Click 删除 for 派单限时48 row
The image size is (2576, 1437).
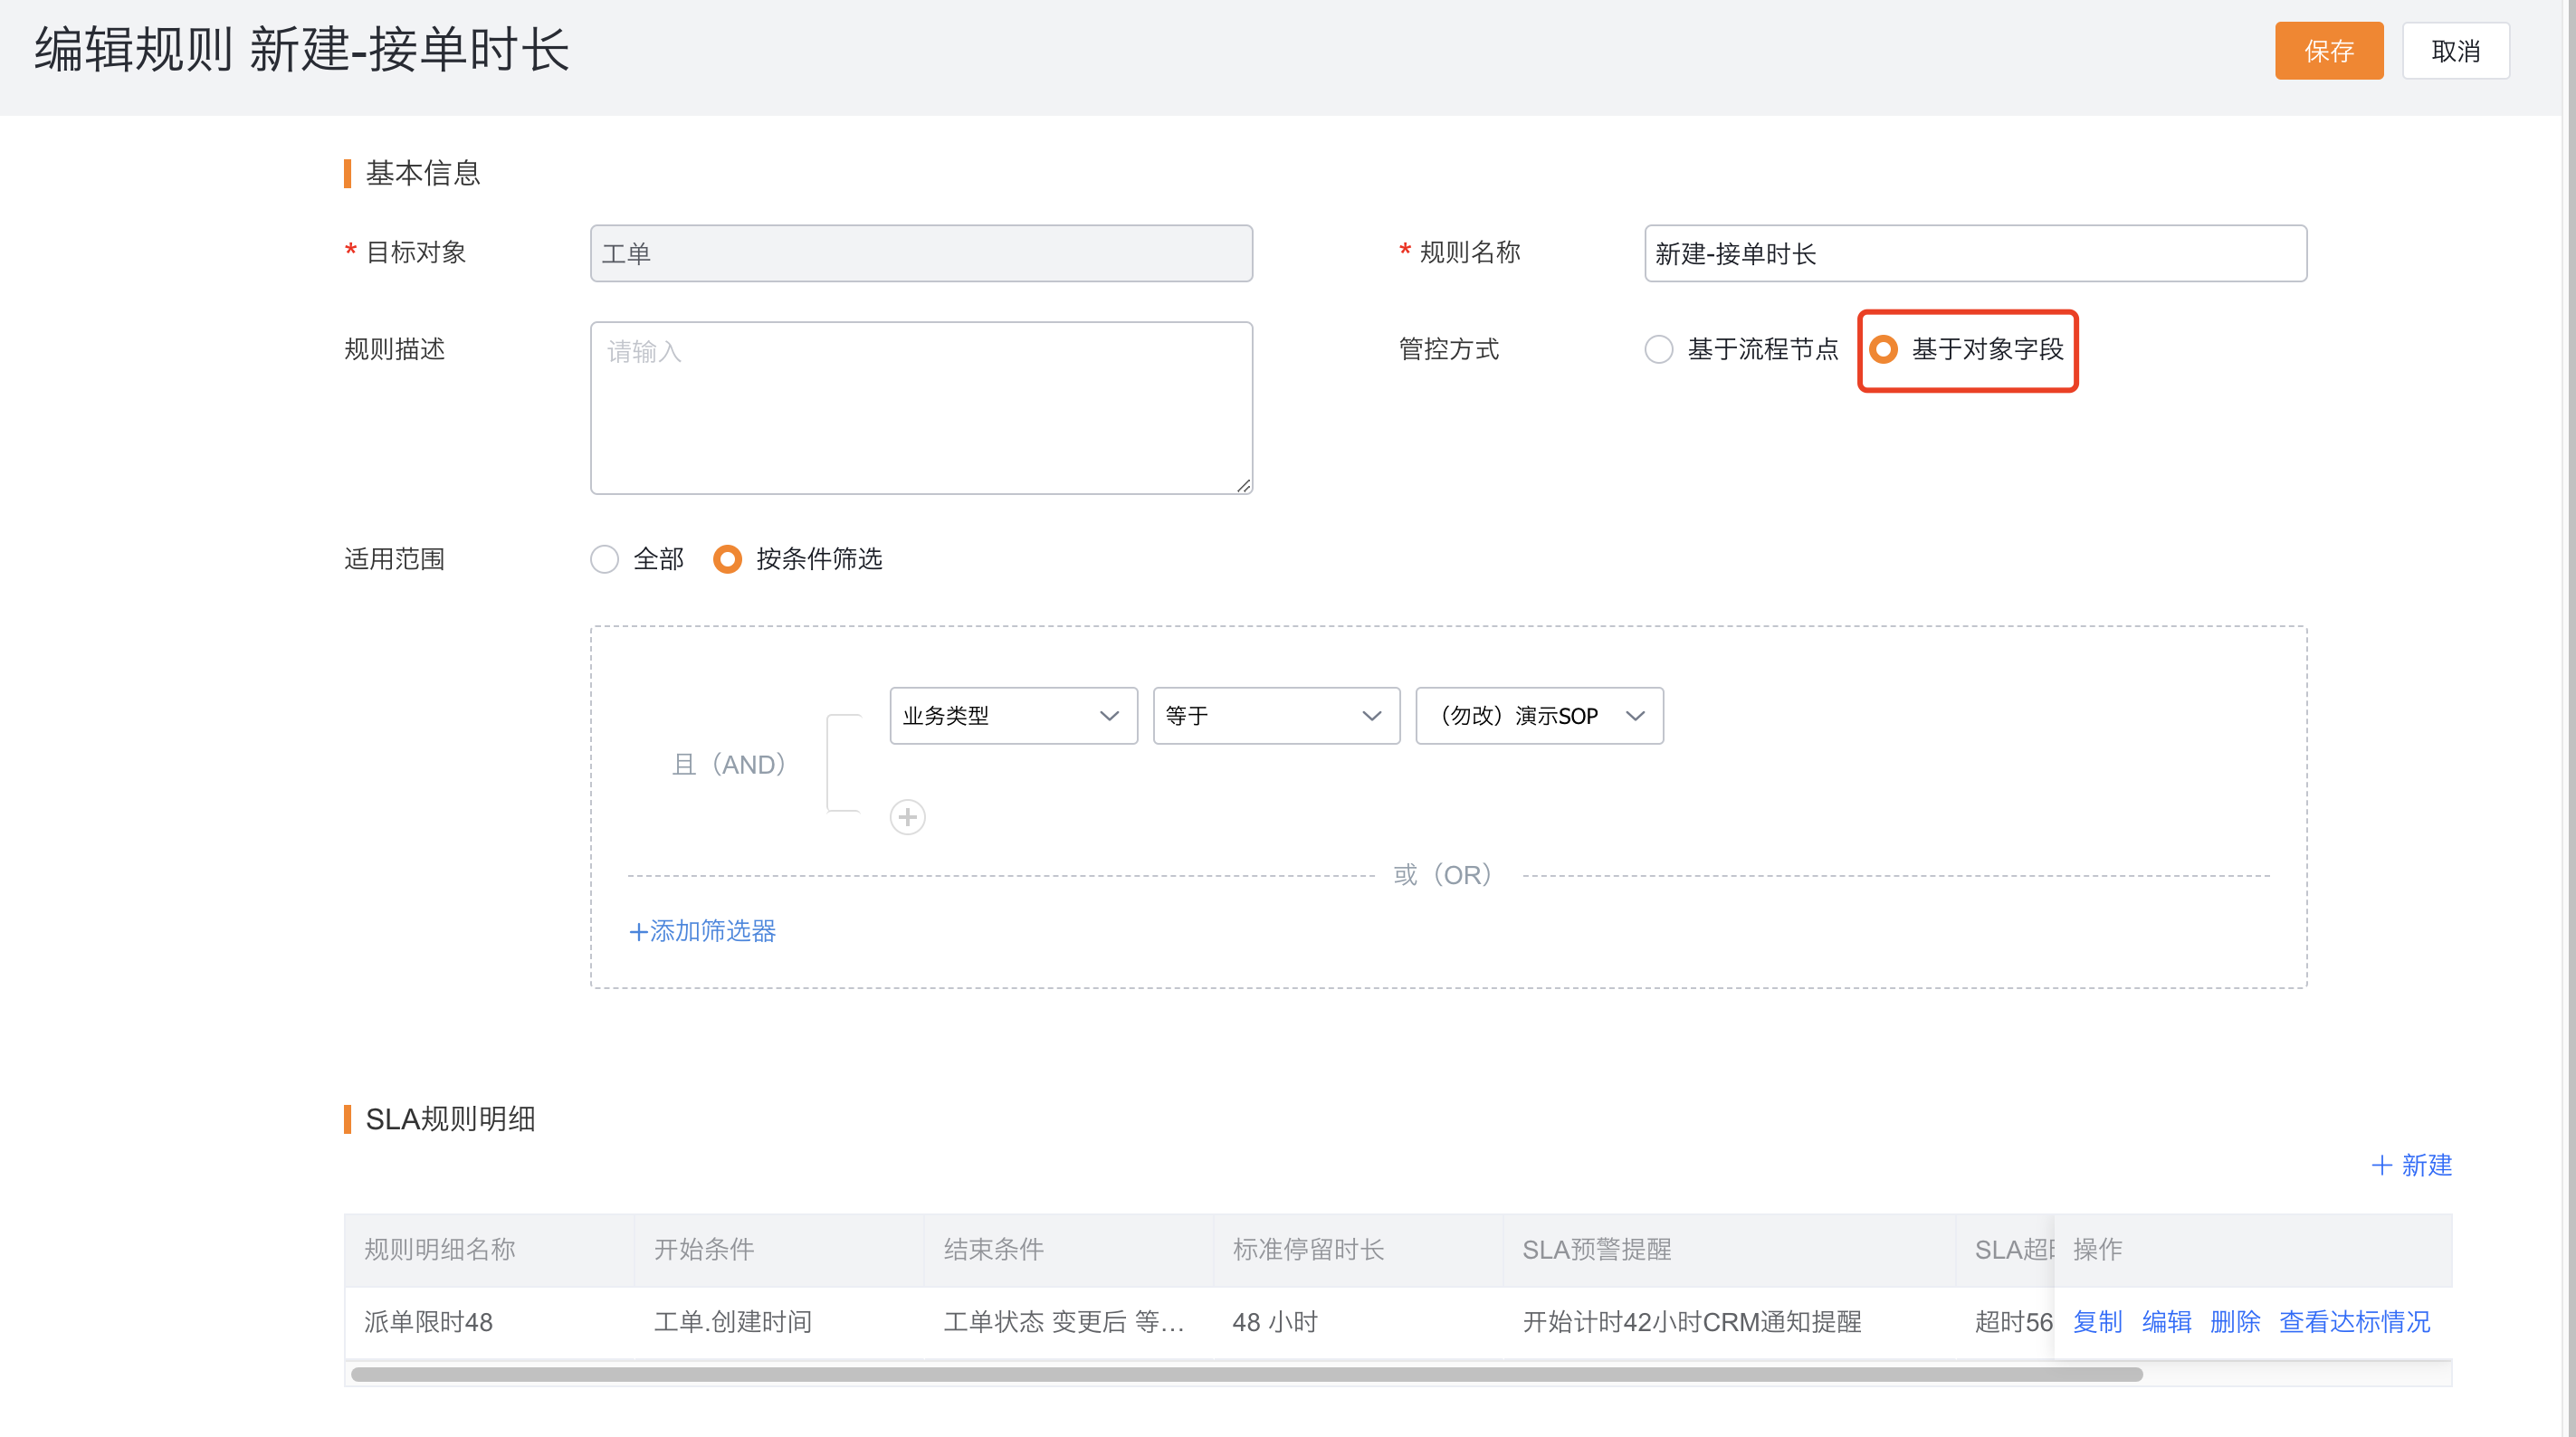tap(2235, 1322)
